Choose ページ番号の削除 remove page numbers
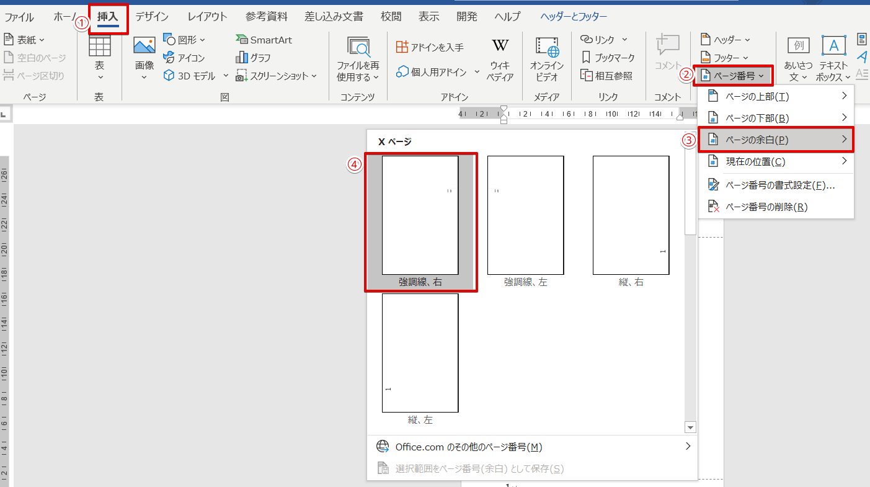Image resolution: width=870 pixels, height=487 pixels. [776, 207]
